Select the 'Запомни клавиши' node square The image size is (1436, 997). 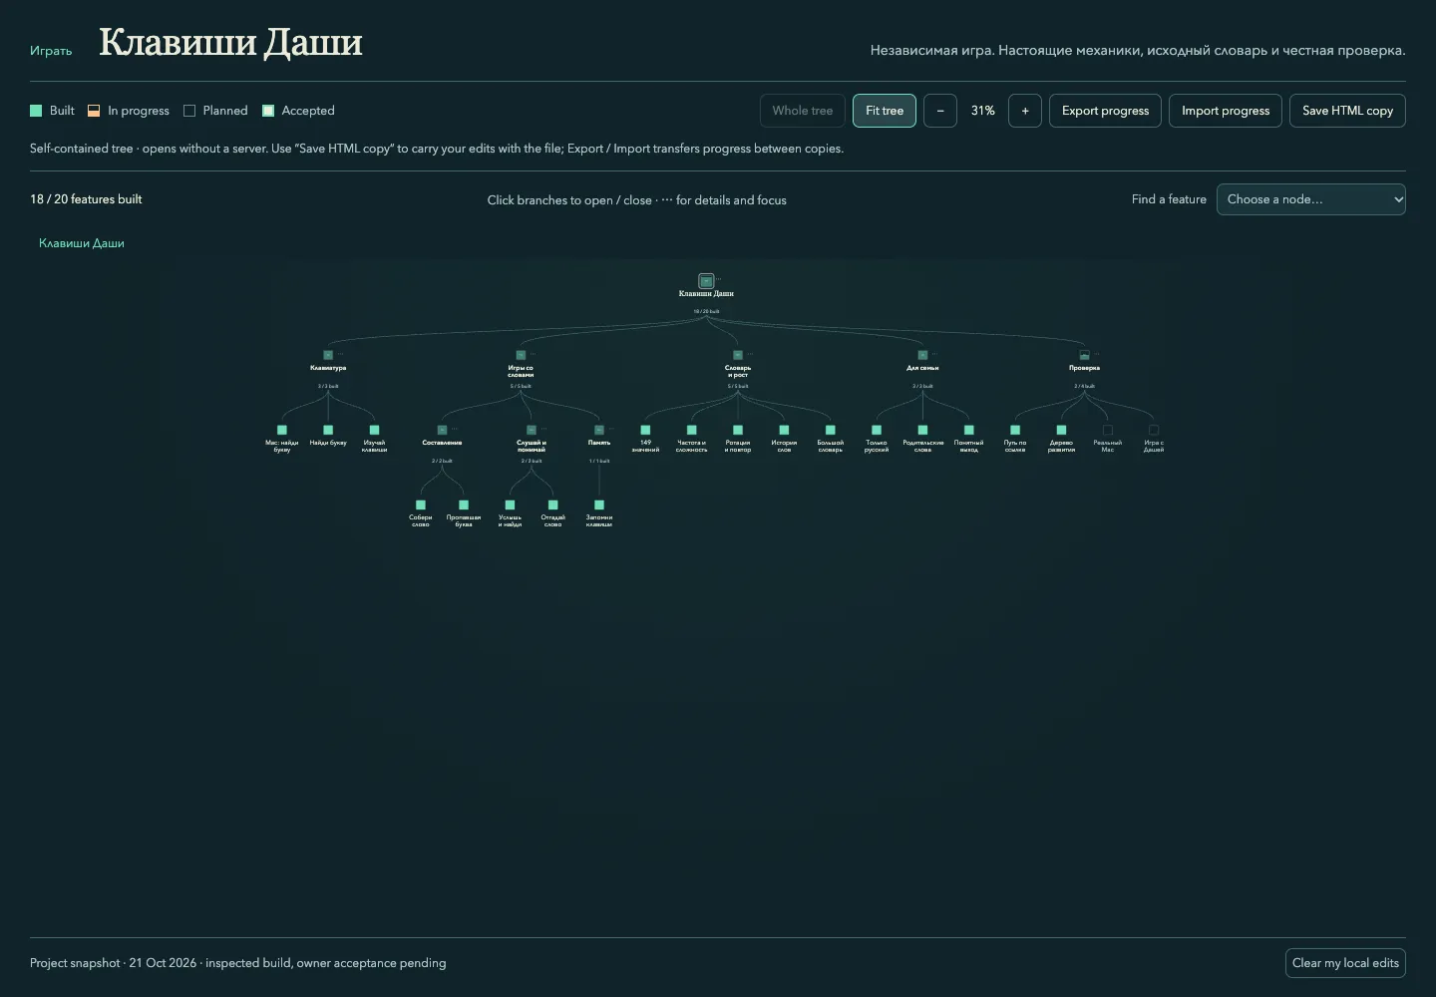599,504
